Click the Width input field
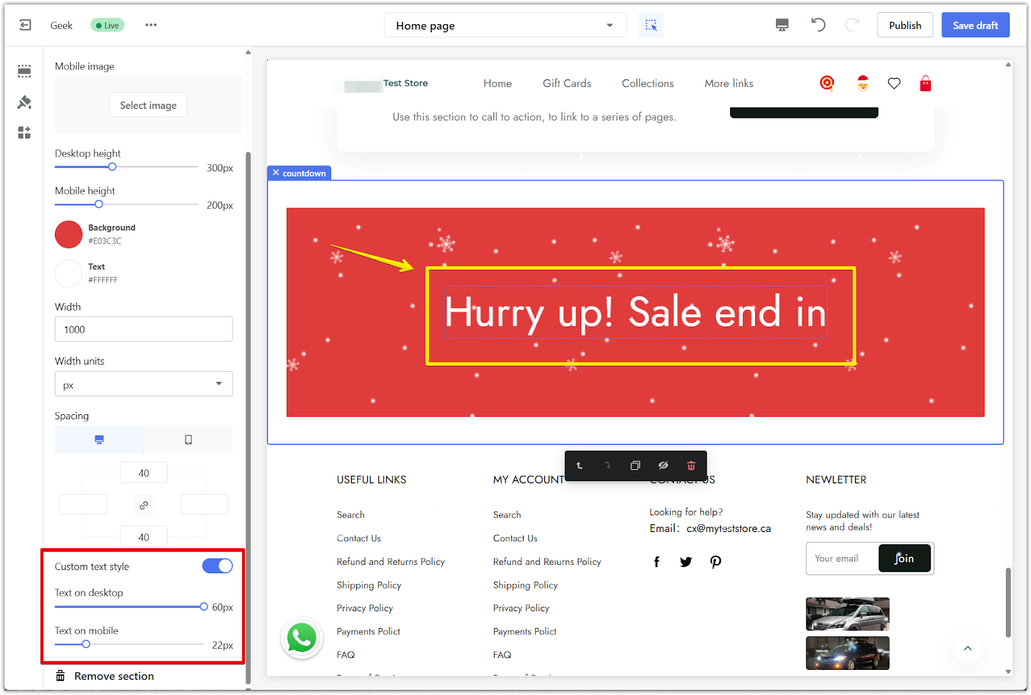 (x=143, y=330)
